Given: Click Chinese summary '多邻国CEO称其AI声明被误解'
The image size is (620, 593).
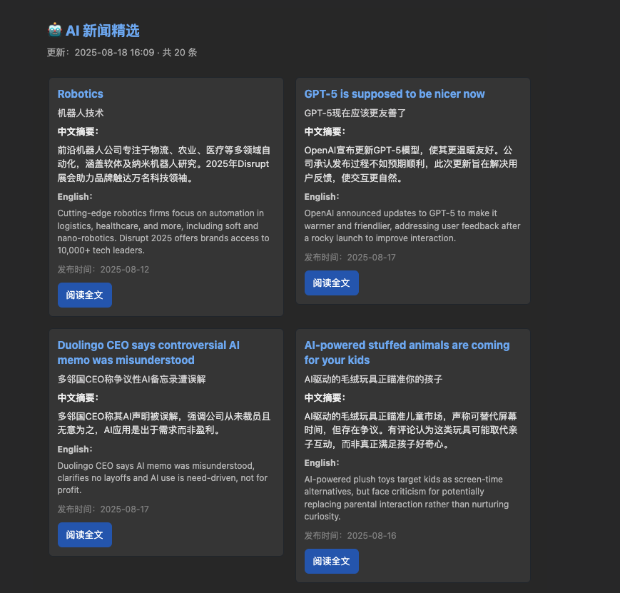Looking at the screenshot, I should pyautogui.click(x=163, y=423).
